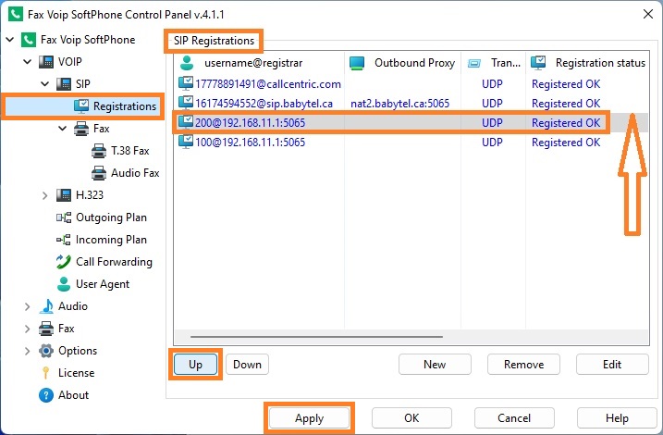Click the License key icon

[x=46, y=373]
